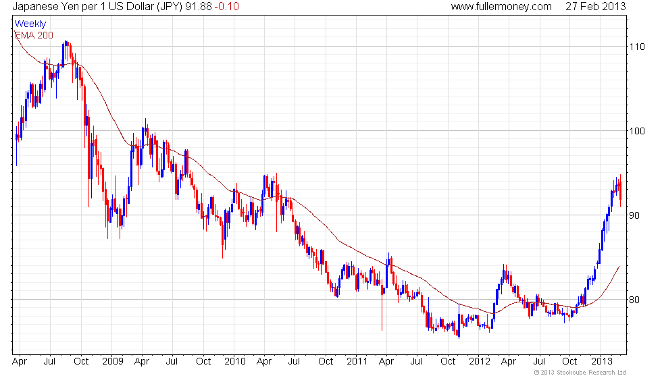Click the '2011' year label on time axis

357,361
